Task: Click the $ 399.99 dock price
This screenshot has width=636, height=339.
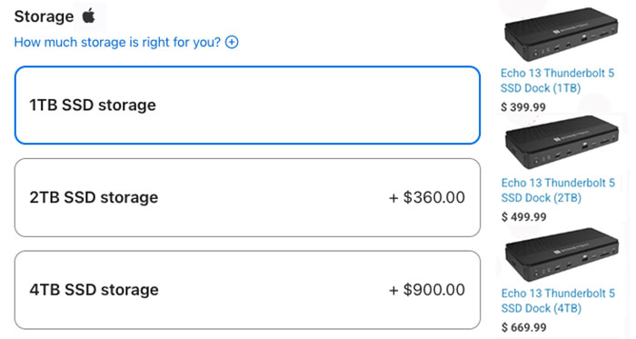Action: click(523, 107)
